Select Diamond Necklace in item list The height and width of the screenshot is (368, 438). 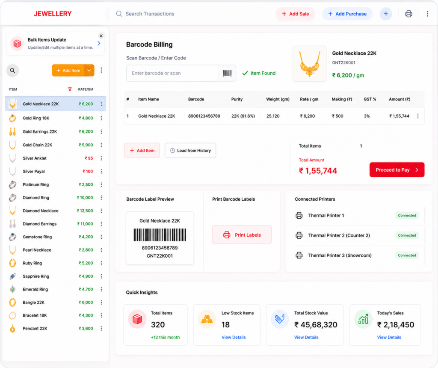[x=56, y=211]
